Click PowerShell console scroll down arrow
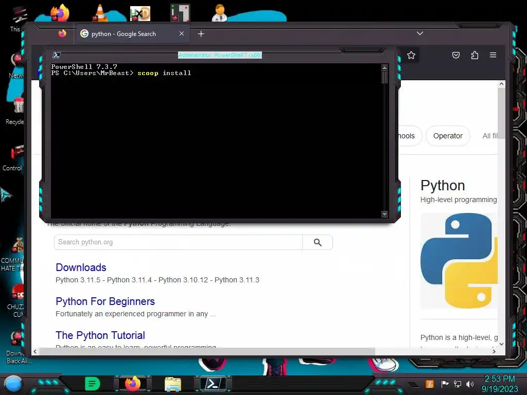Viewport: 527px width, 395px height. click(384, 214)
